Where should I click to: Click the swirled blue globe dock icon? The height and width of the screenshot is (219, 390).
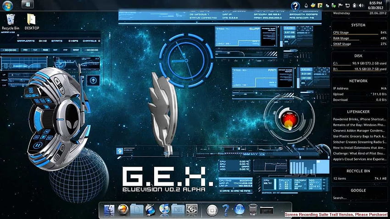[x=150, y=210]
